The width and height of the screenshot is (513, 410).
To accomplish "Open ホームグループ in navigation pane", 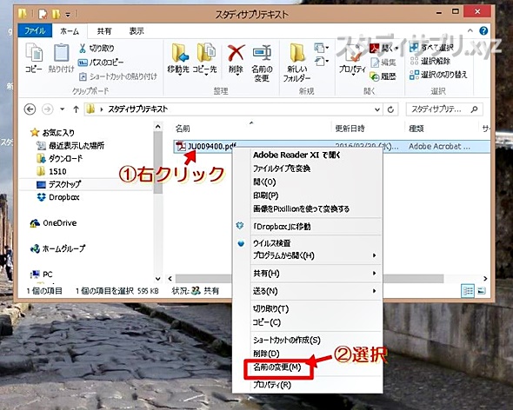I will click(x=58, y=248).
